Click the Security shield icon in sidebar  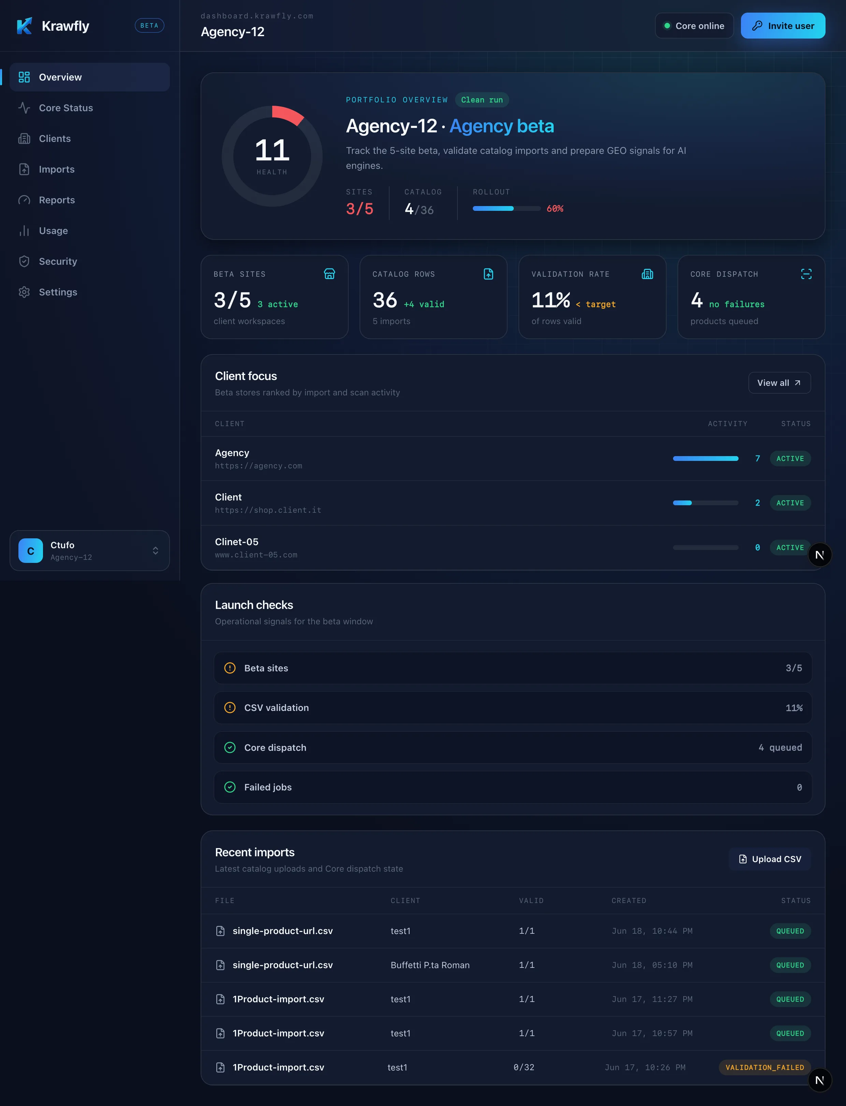click(x=24, y=261)
